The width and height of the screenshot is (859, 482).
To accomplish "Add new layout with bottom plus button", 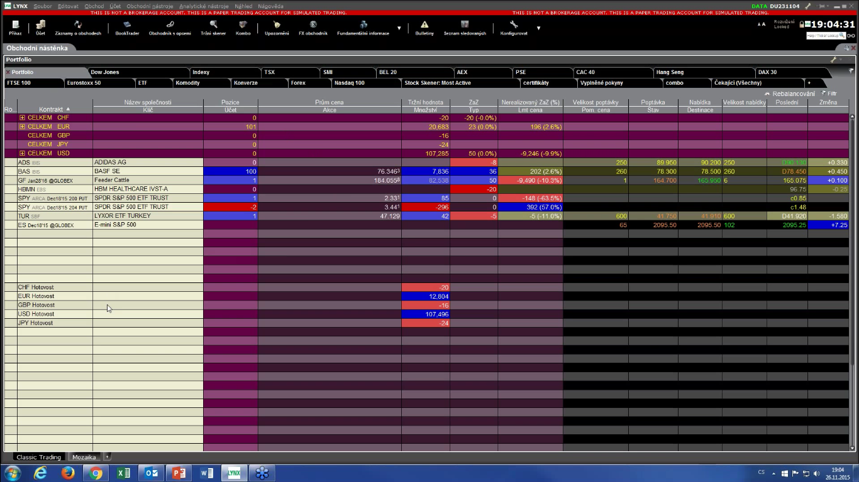I will (108, 457).
